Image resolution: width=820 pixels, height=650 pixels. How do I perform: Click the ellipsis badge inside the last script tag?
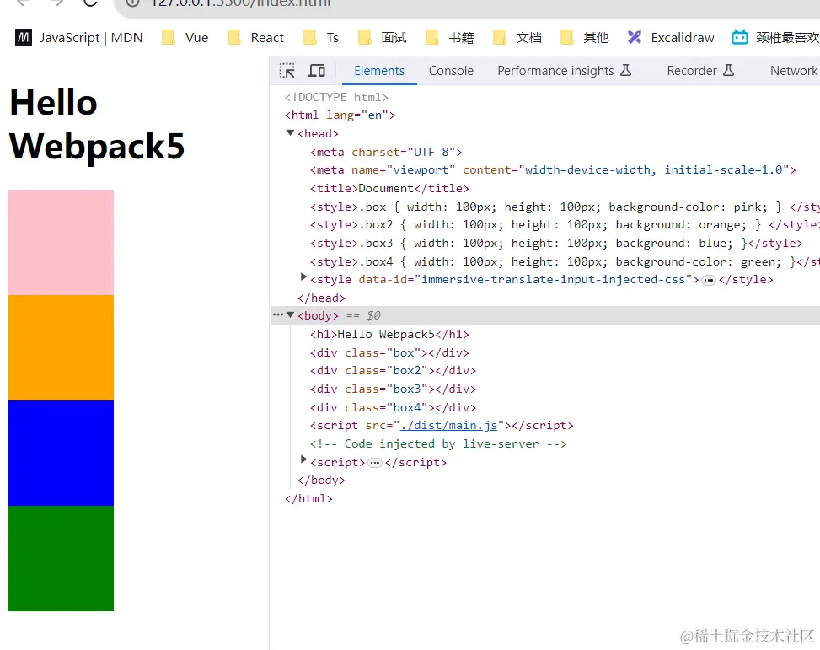click(x=375, y=463)
